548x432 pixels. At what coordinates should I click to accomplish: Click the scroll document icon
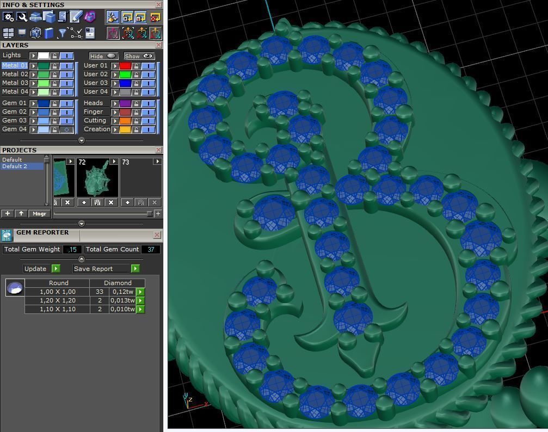pyautogui.click(x=63, y=17)
